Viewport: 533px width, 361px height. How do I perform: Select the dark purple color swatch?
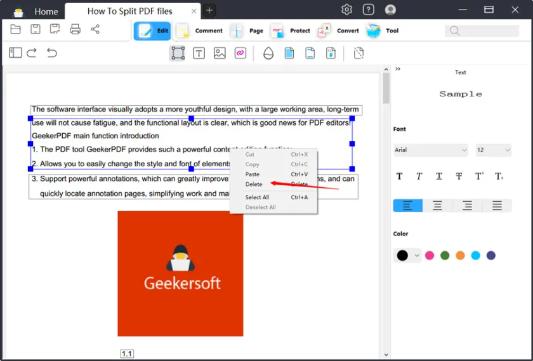click(491, 256)
